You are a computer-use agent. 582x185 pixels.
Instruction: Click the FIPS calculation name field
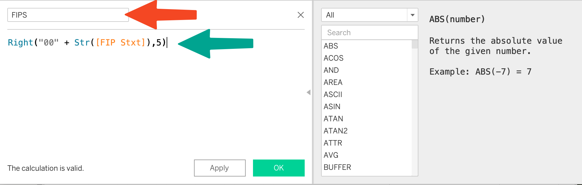[x=68, y=15]
